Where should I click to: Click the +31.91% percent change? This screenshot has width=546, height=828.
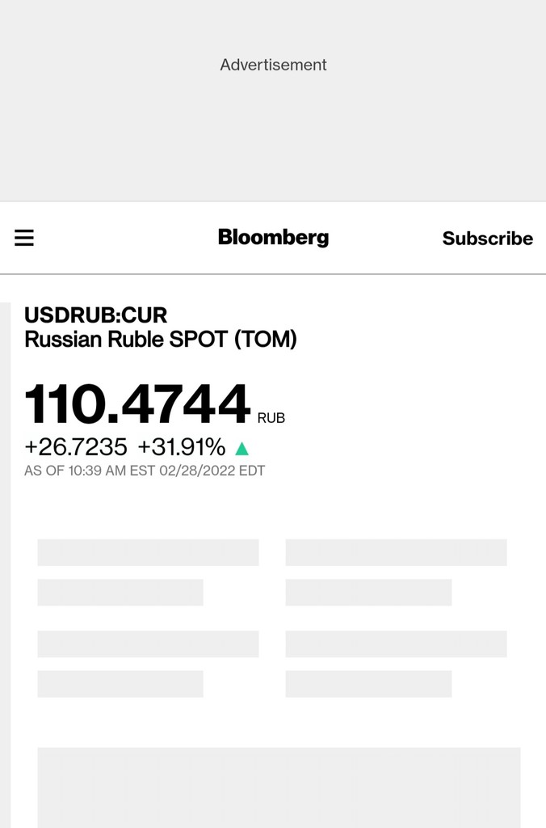[181, 447]
